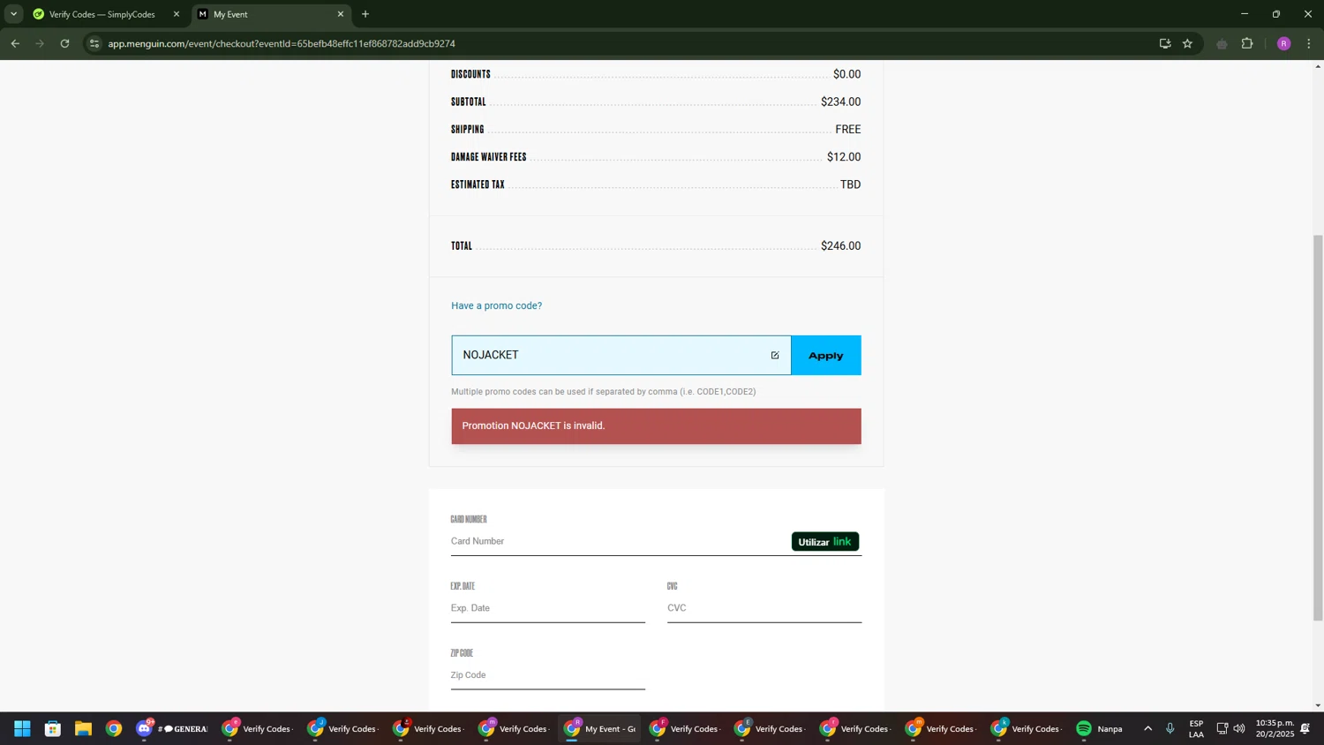
Task: Reload the checkout page
Action: 64,43
